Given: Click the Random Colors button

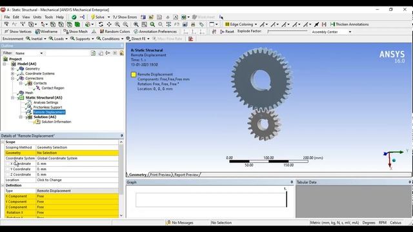Looking at the screenshot, I should click(115, 32).
